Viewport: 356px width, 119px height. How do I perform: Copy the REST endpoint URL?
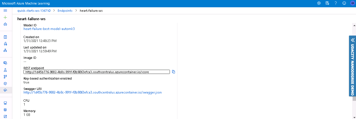[174, 72]
